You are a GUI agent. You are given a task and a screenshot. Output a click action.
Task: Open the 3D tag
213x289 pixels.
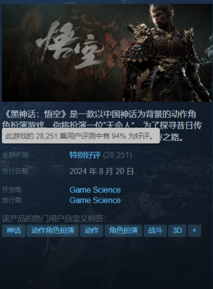point(177,230)
